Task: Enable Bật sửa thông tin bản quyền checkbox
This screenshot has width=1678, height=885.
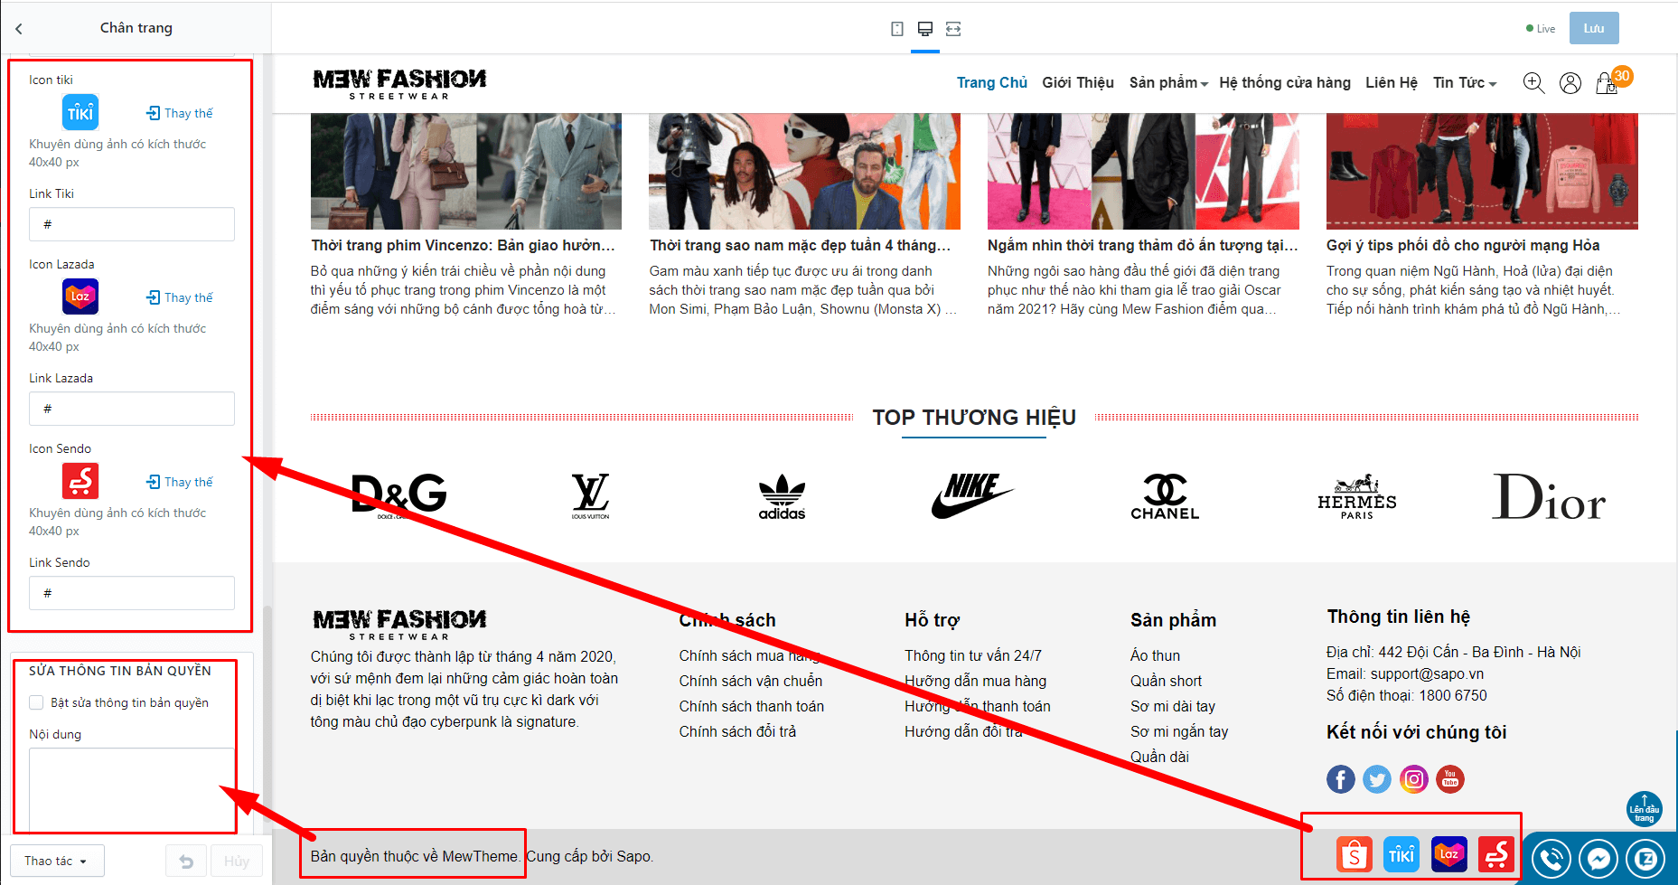Action: pos(36,702)
